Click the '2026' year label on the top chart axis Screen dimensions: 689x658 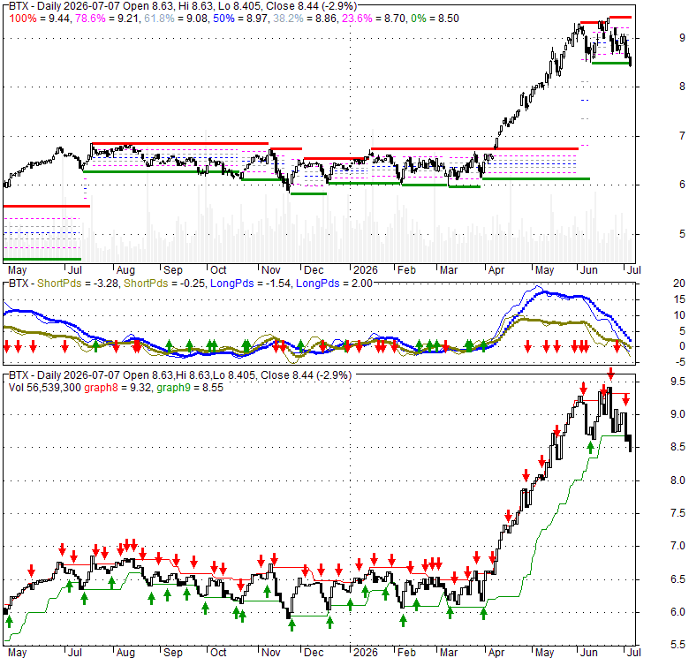coord(366,269)
